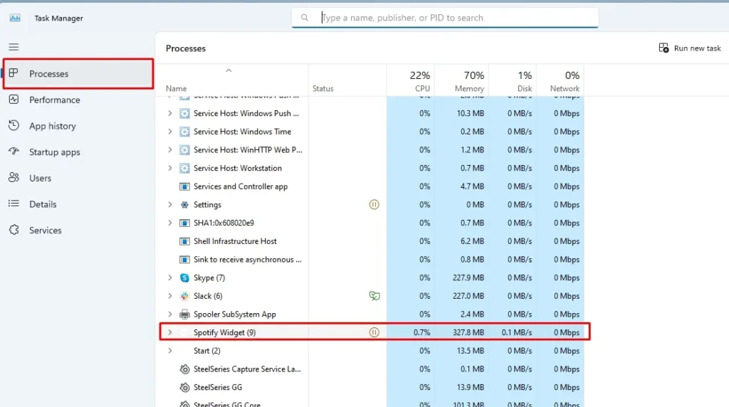This screenshot has width=729, height=407.
Task: Click the Settings suspended status icon
Action: click(374, 204)
